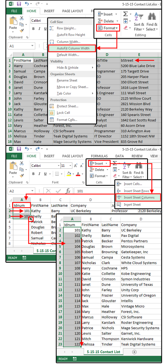Image resolution: width=168 pixels, height=364 pixels.
Task: Toggle Lock Cell in the Format menu
Action: [63, 113]
